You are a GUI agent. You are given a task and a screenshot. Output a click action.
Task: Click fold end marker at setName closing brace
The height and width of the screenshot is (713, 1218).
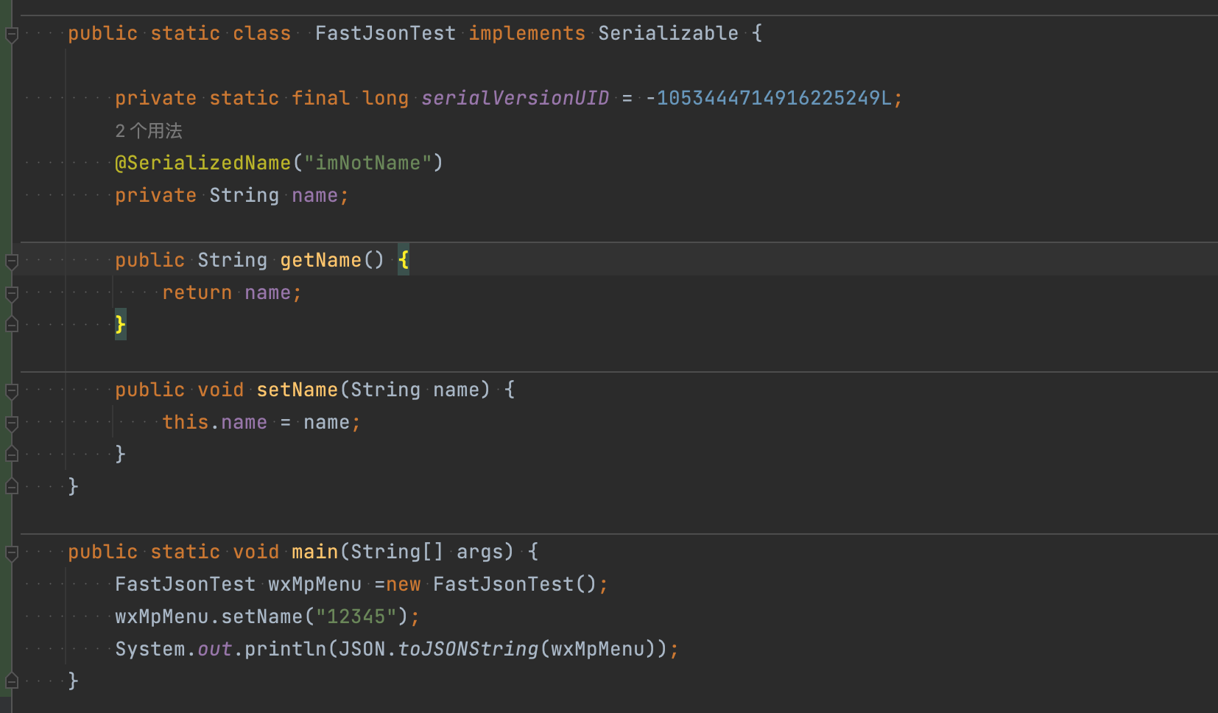point(12,454)
